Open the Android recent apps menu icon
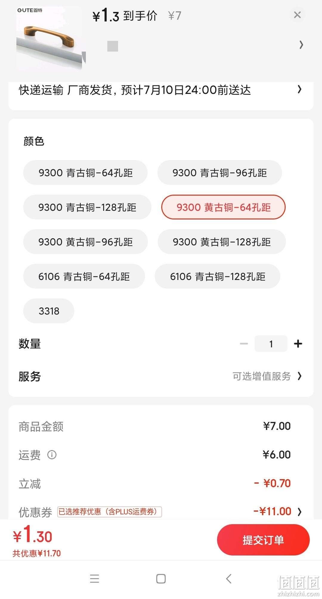This screenshot has height=599, width=322. (95, 579)
